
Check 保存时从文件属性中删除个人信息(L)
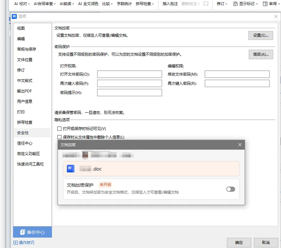pyautogui.click(x=59, y=137)
